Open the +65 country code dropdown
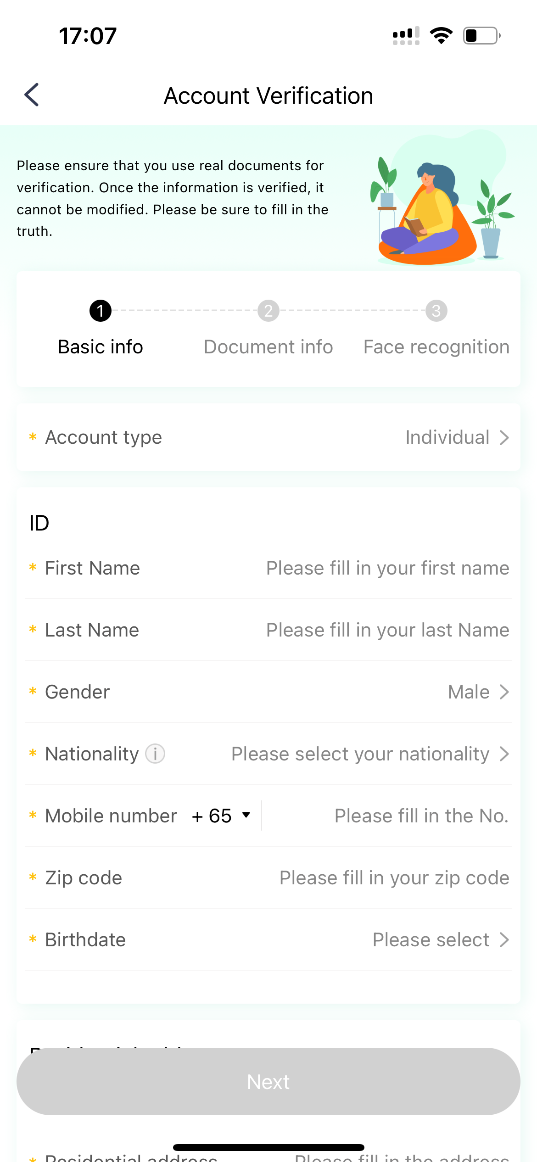 (x=220, y=815)
